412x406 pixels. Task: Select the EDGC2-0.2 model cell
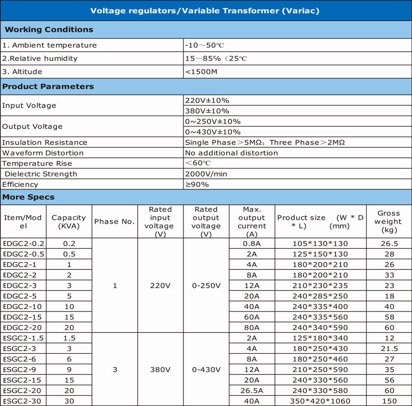23,243
